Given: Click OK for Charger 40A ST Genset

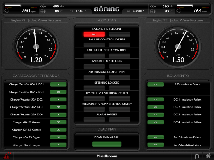Looking at the screenshot, I should click(x=58, y=130).
